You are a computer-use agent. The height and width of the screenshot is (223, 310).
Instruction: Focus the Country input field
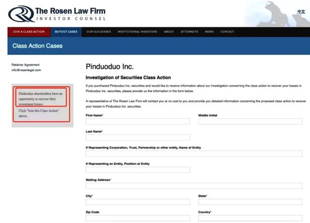pos(251,218)
